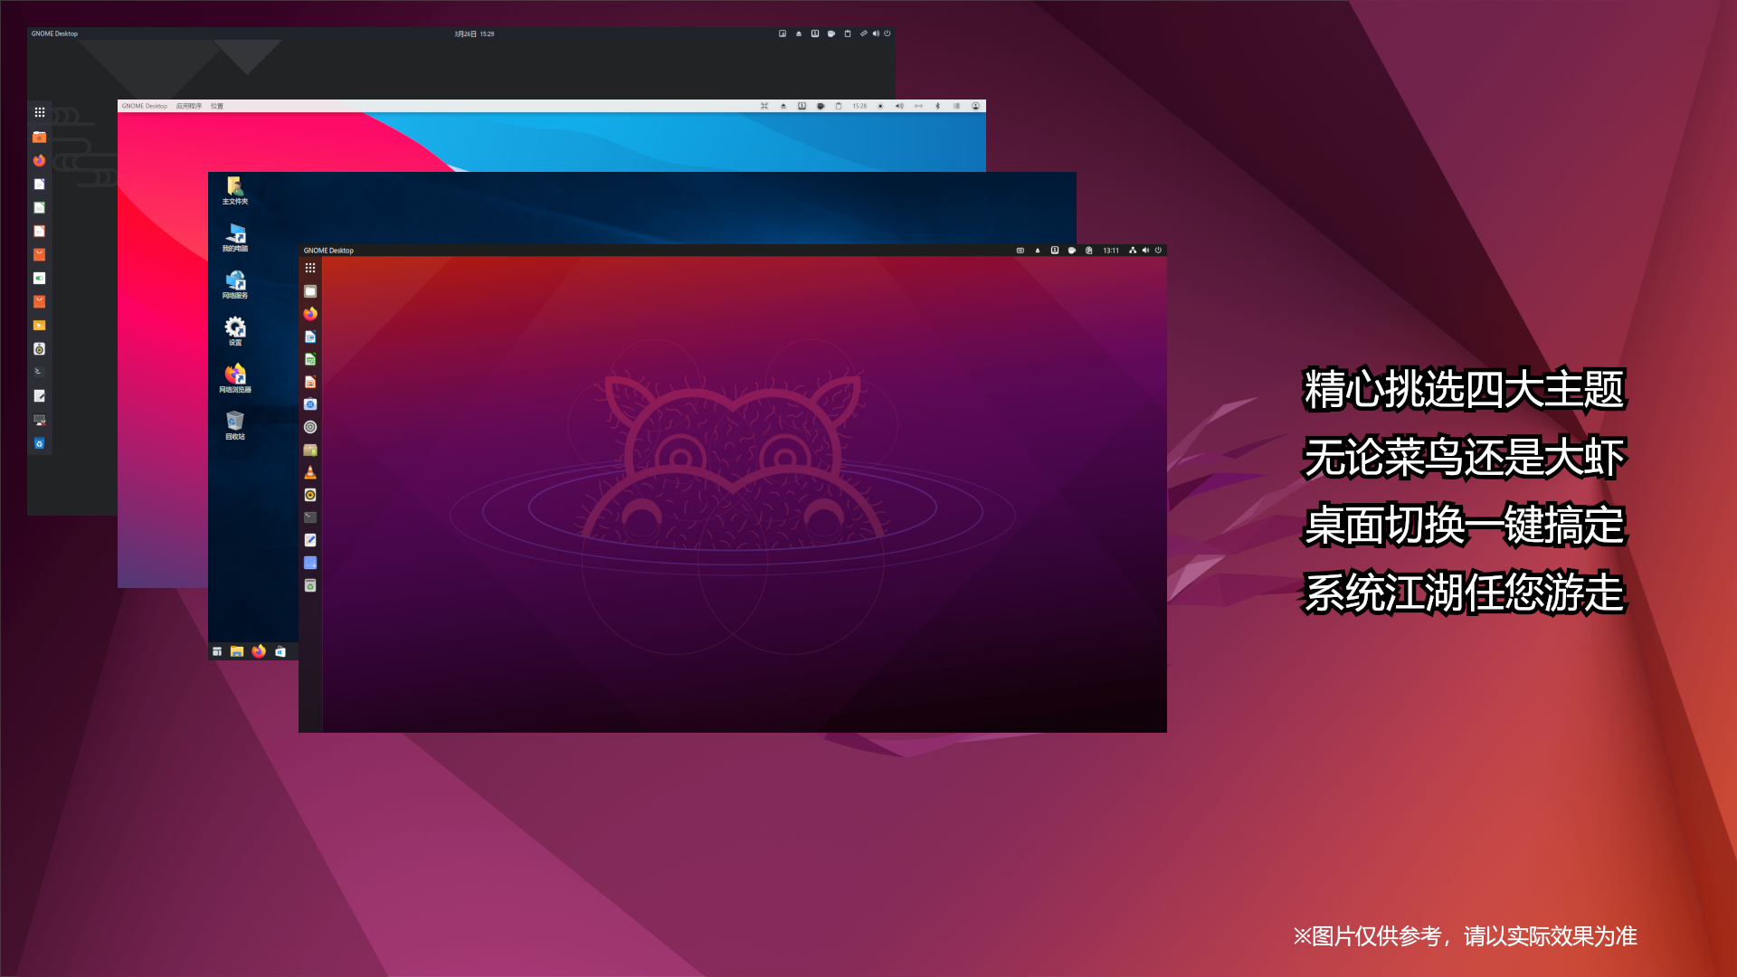This screenshot has width=1737, height=977.
Task: Click the clipboard icon in the light panel
Action: (x=839, y=106)
